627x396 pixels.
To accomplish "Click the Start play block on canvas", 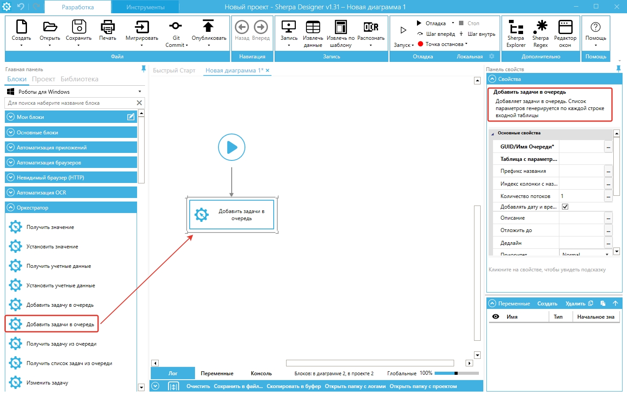I will click(231, 147).
